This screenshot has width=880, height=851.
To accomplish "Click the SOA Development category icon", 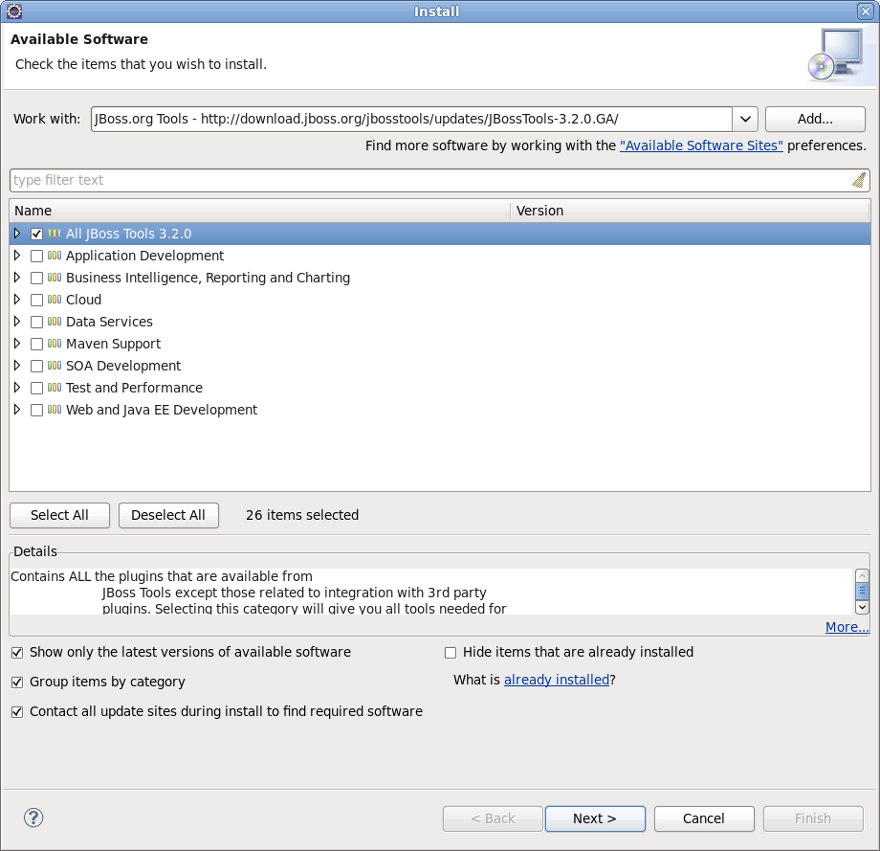I will click(x=54, y=366).
